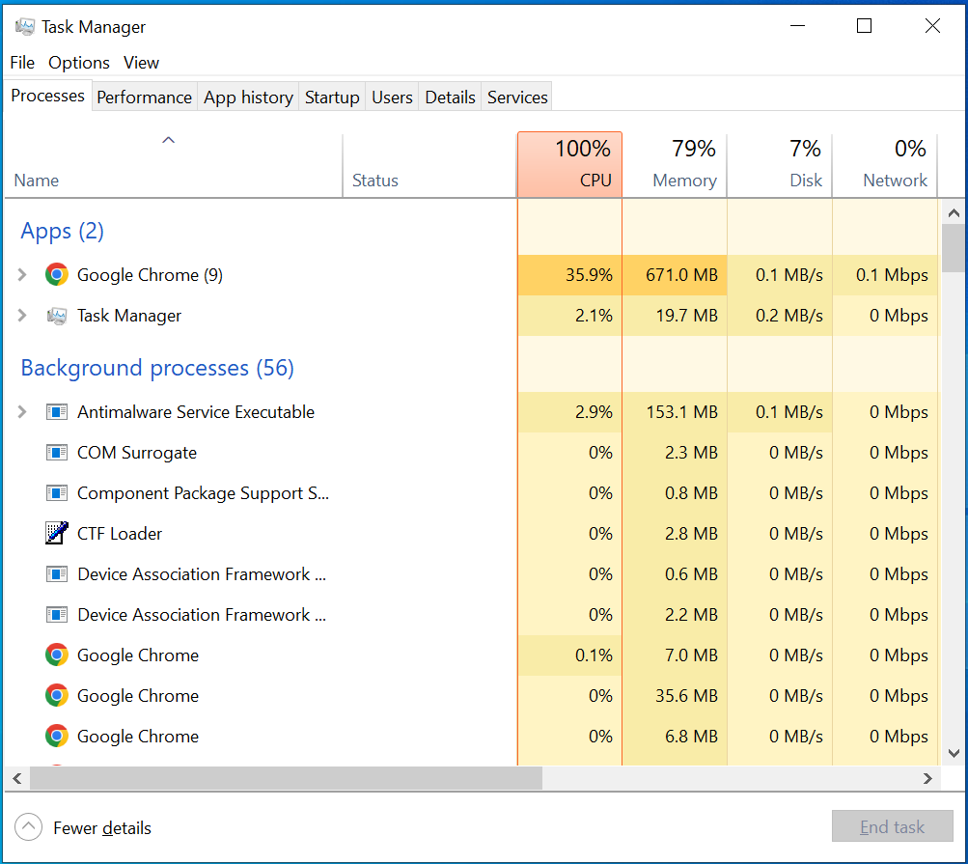
Task: Click the Chrome icon in the Apps group
Action: tap(57, 275)
